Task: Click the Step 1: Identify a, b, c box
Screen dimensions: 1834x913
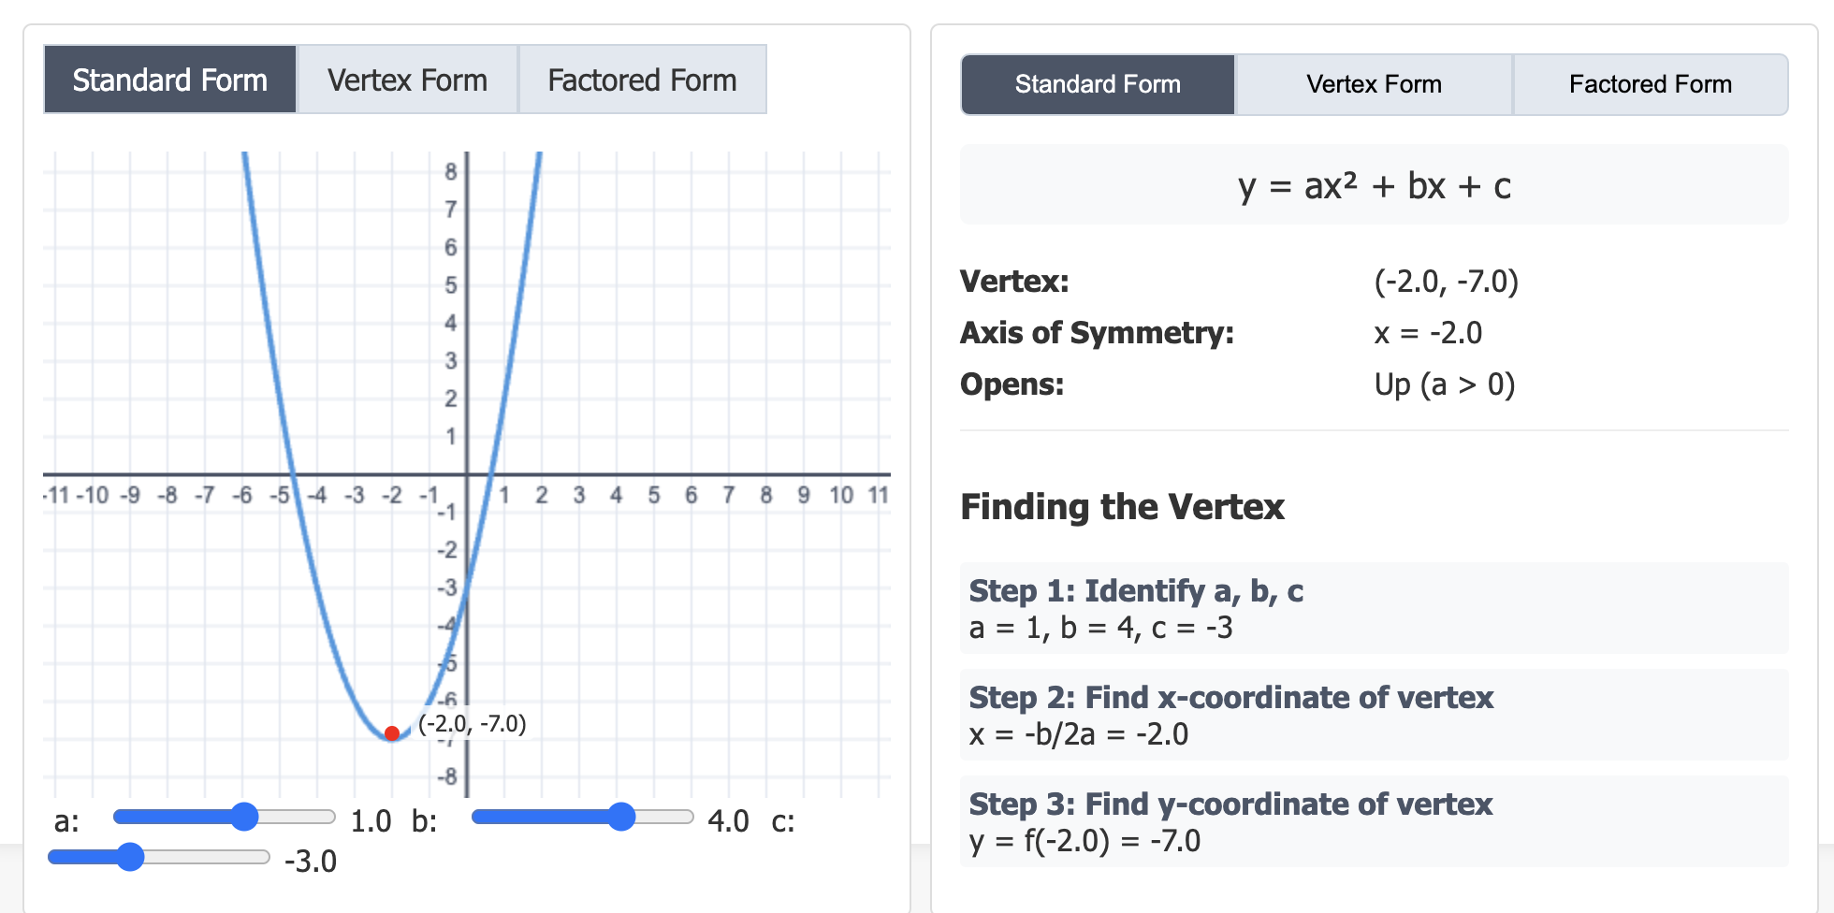Action: pyautogui.click(x=1374, y=608)
